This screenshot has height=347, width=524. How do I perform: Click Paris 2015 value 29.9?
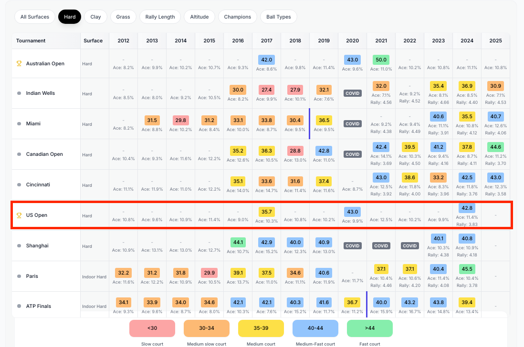tap(209, 273)
